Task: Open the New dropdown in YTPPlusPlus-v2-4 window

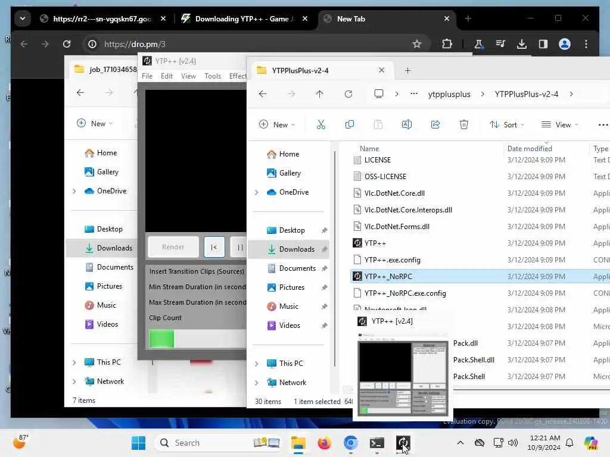Action: [276, 124]
